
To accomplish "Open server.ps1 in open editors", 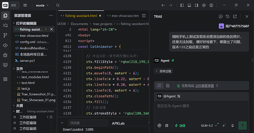I will [34, 61].
